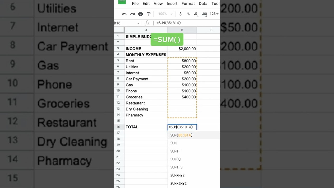Click the Print icon in toolbar
Screen dimensions: 334x188
click(140, 14)
